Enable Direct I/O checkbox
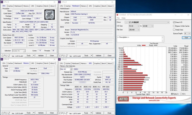Screen dimensions: 192x115 pyautogui.click(x=174, y=22)
